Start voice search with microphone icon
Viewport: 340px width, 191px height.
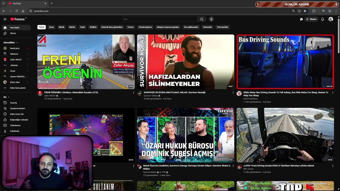coord(211,19)
